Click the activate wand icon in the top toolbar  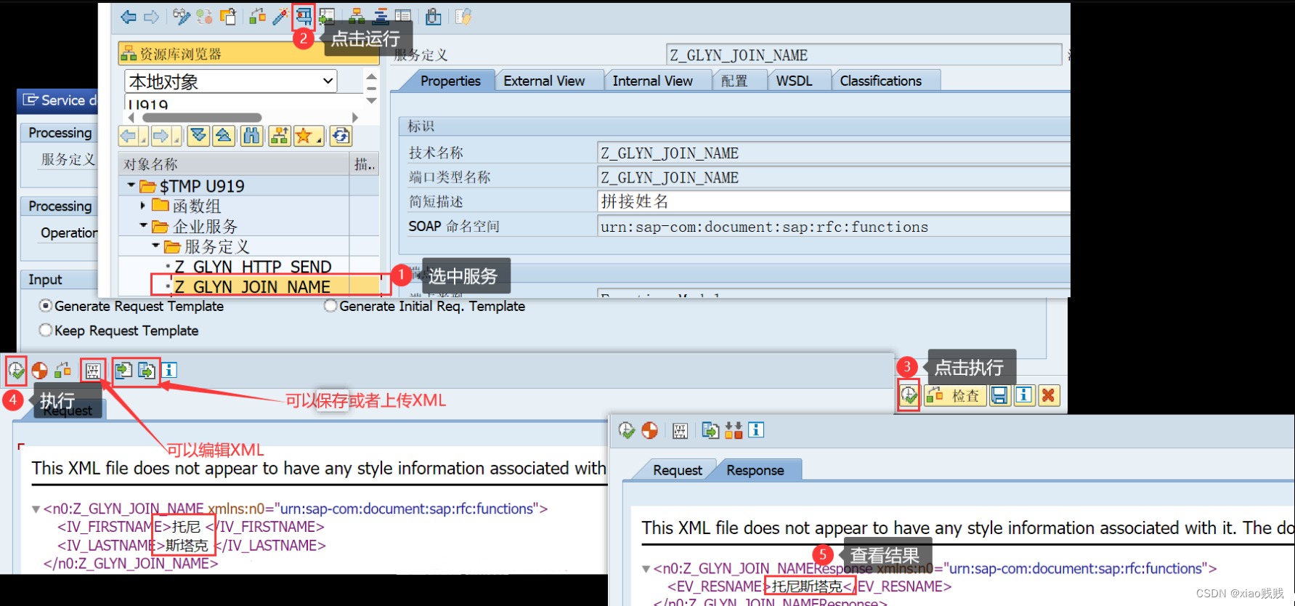pos(280,17)
